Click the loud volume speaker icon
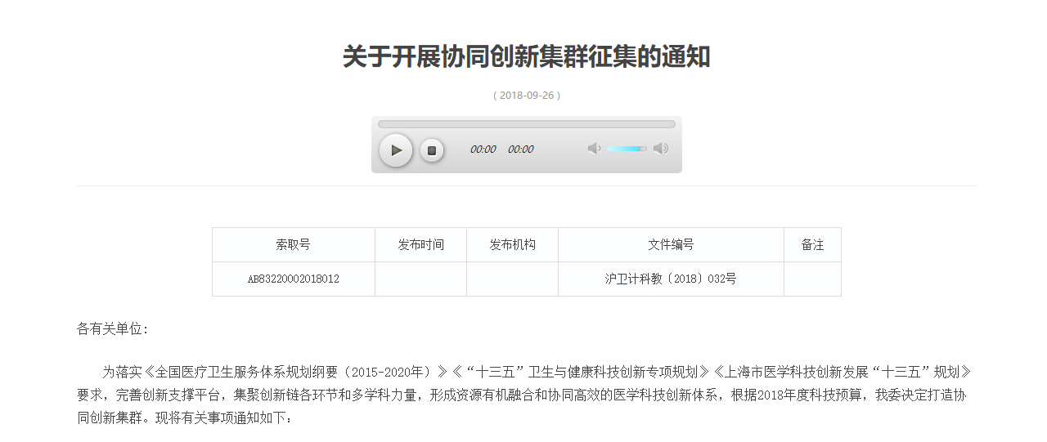This screenshot has height=442, width=1047. pyautogui.click(x=661, y=149)
